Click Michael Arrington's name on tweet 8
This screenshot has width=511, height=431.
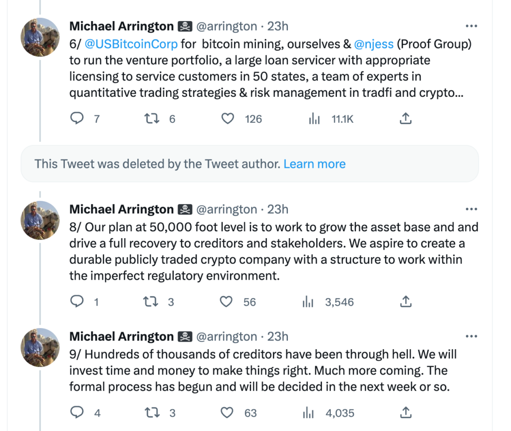click(121, 209)
